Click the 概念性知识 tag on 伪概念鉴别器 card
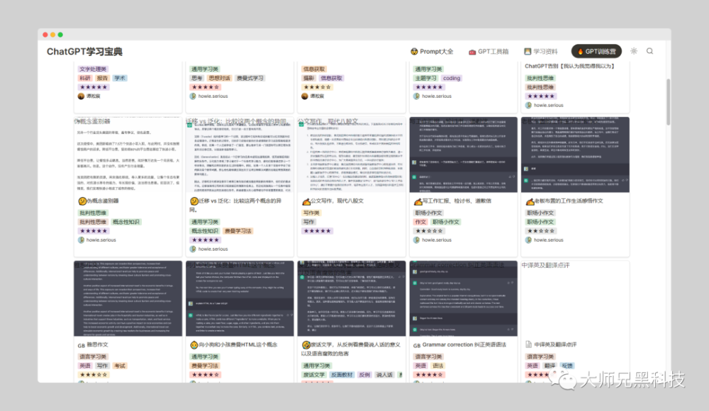This screenshot has height=411, width=709. pyautogui.click(x=126, y=222)
